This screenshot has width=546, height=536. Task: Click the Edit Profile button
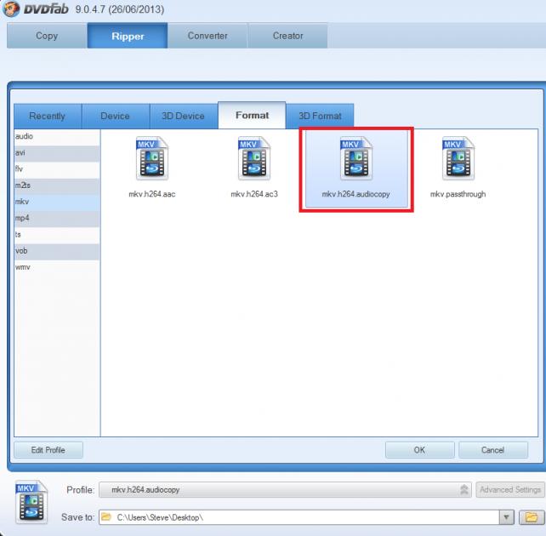[x=48, y=450]
